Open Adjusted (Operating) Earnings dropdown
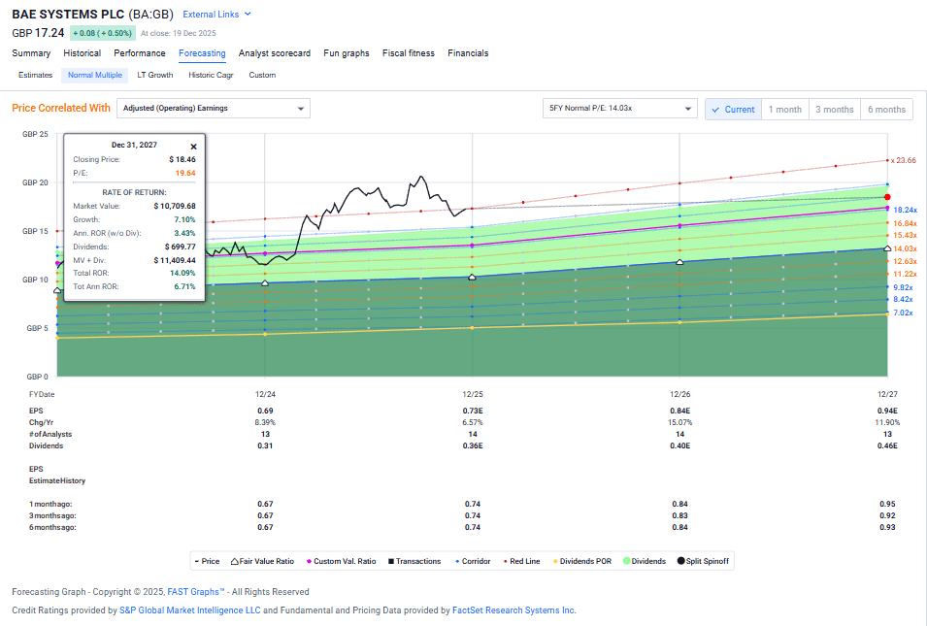The height and width of the screenshot is (626, 927). pos(213,109)
